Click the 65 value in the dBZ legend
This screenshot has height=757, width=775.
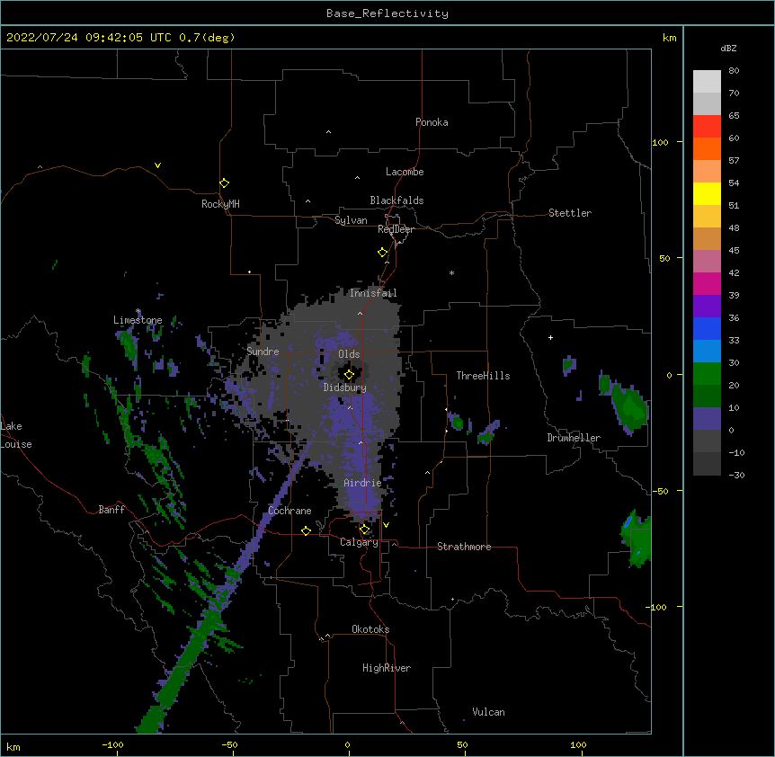[x=734, y=116]
